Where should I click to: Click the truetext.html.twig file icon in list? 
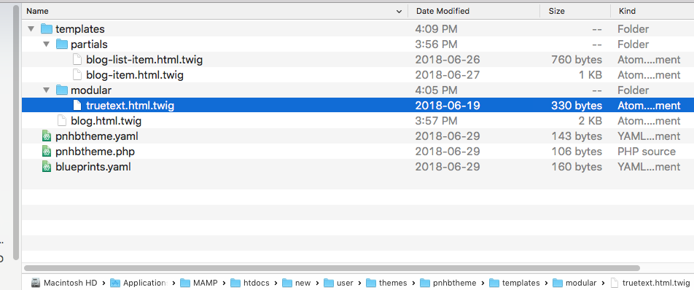pyautogui.click(x=77, y=106)
